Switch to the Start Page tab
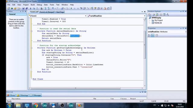 60,12
